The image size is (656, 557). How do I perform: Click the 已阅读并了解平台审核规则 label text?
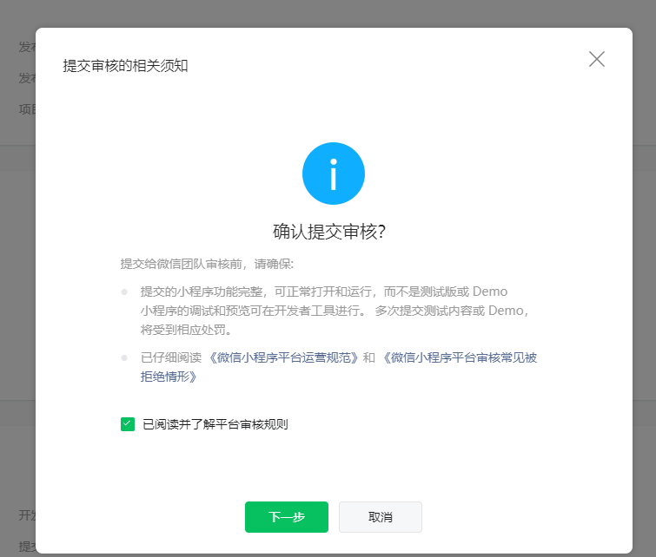(215, 424)
